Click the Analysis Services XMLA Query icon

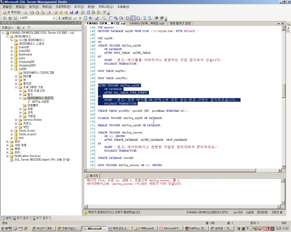click(x=43, y=12)
